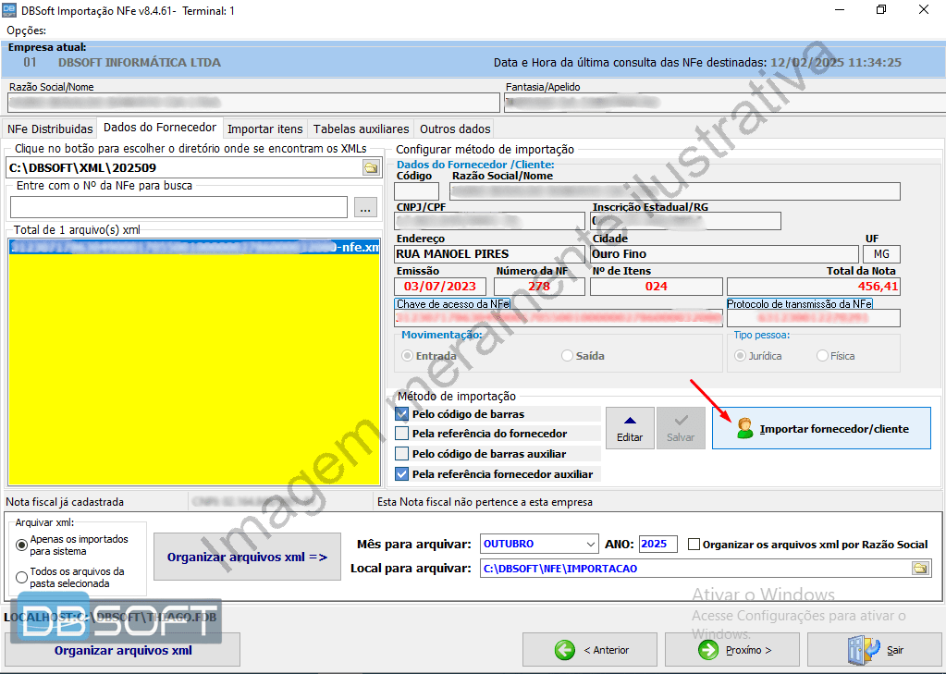This screenshot has width=946, height=674.
Task: Enable Pela referência do fornecedor checkbox
Action: (x=402, y=434)
